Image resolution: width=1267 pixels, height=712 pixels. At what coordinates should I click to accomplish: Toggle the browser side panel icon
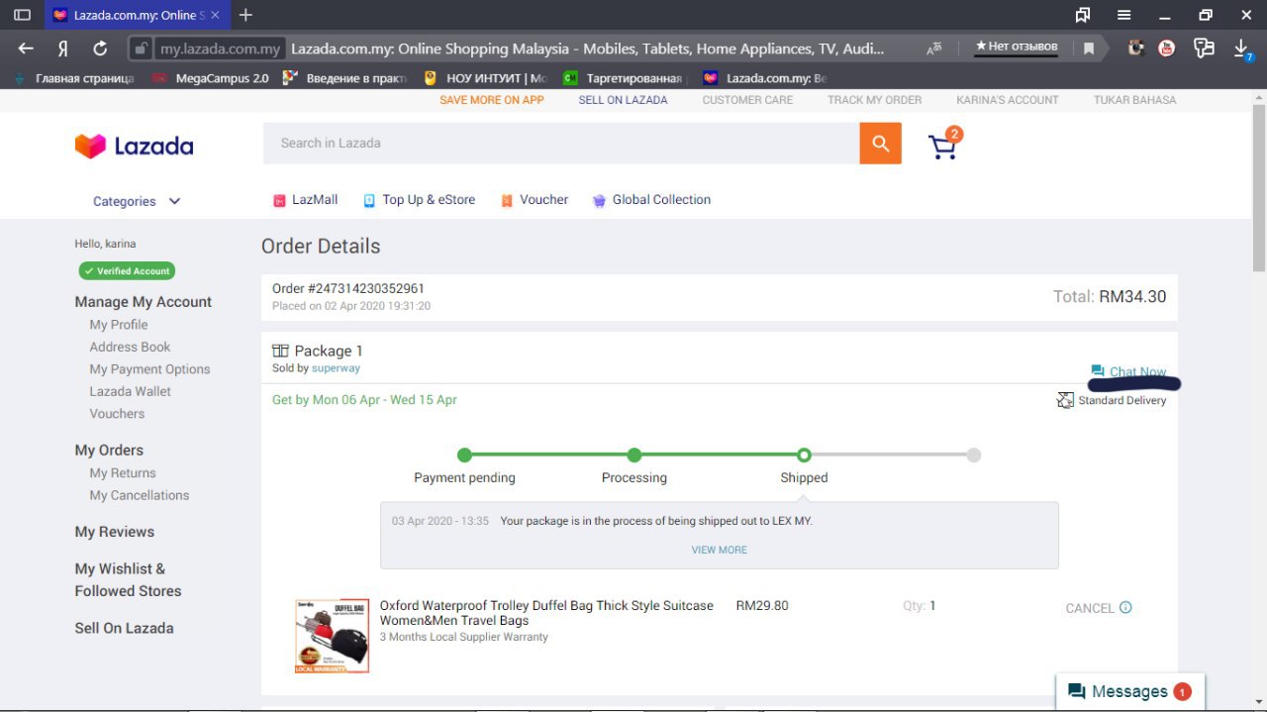pyautogui.click(x=22, y=15)
